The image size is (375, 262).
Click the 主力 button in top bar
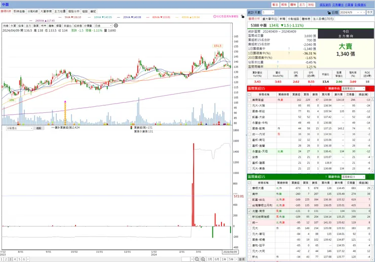pos(302,5)
